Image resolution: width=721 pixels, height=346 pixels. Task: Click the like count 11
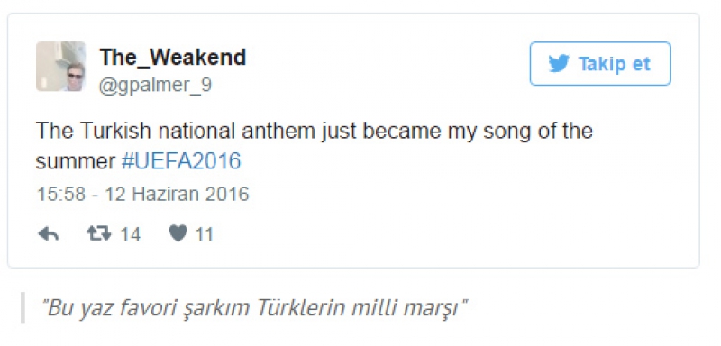coord(205,235)
